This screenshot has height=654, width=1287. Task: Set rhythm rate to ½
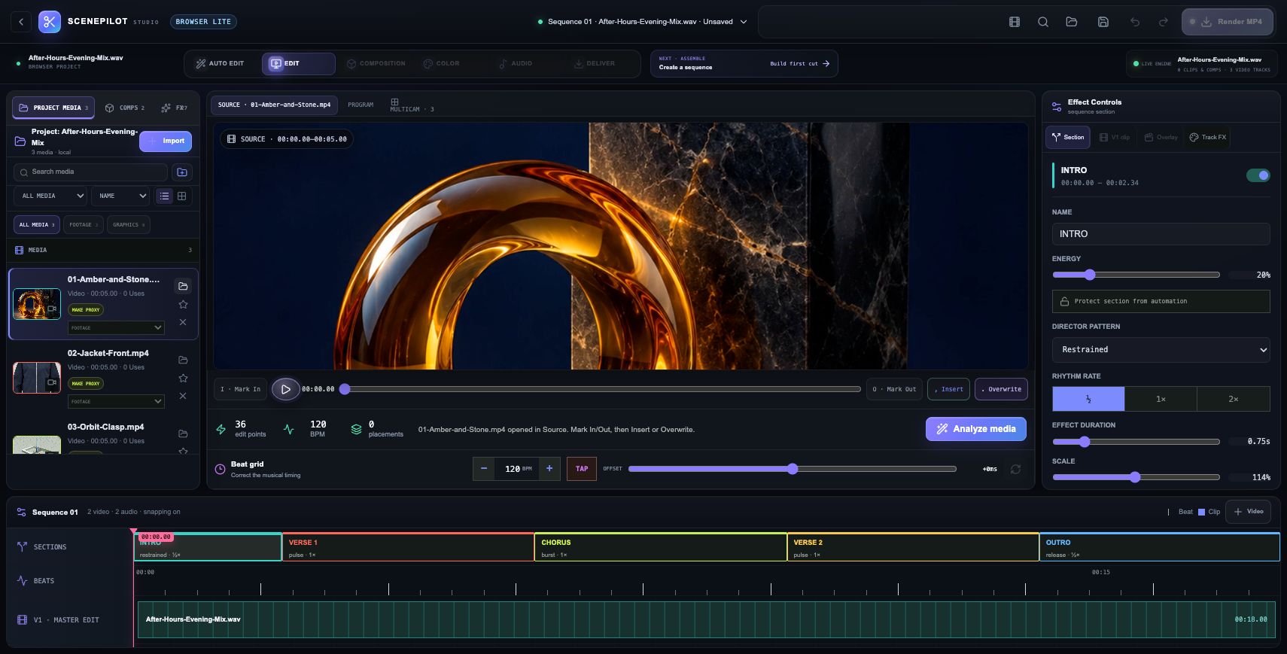pos(1088,399)
